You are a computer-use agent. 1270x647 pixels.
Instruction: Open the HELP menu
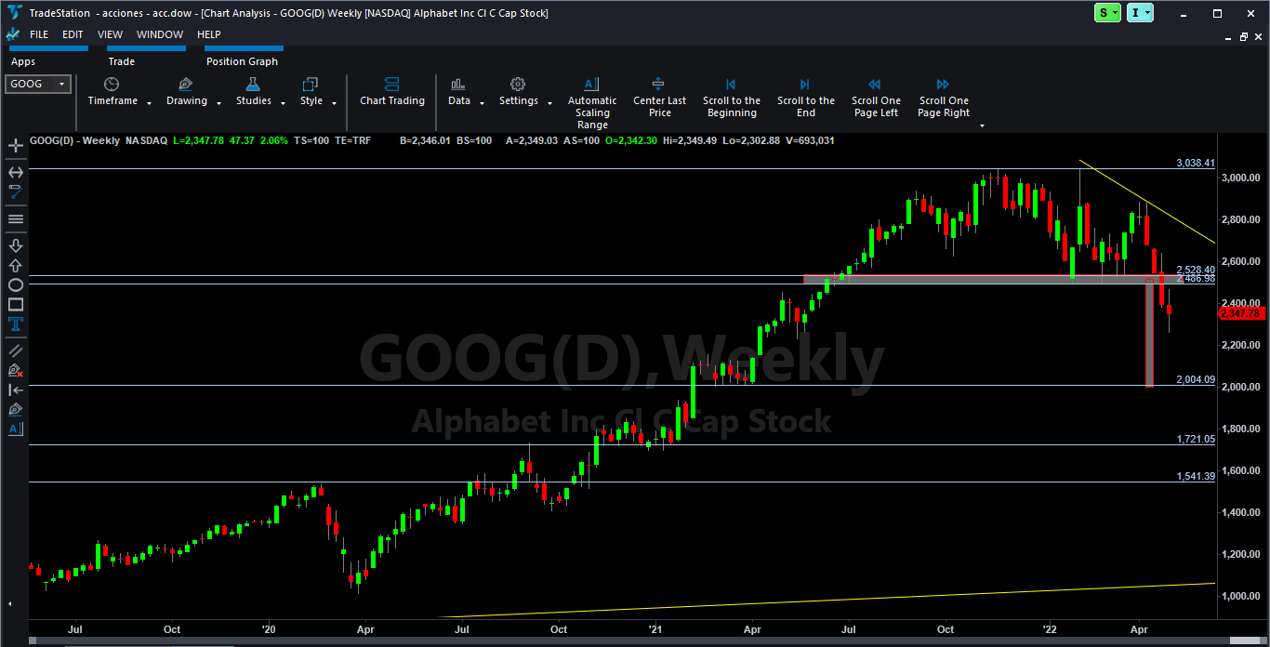click(209, 34)
